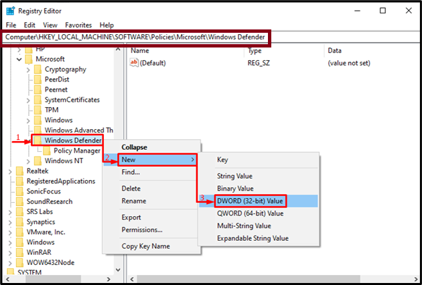Select the Windows Defender tree key
Viewport: 422px width, 285px height.
pyautogui.click(x=73, y=140)
